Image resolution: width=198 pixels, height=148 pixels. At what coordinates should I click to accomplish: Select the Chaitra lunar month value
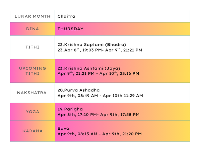[x=66, y=16]
